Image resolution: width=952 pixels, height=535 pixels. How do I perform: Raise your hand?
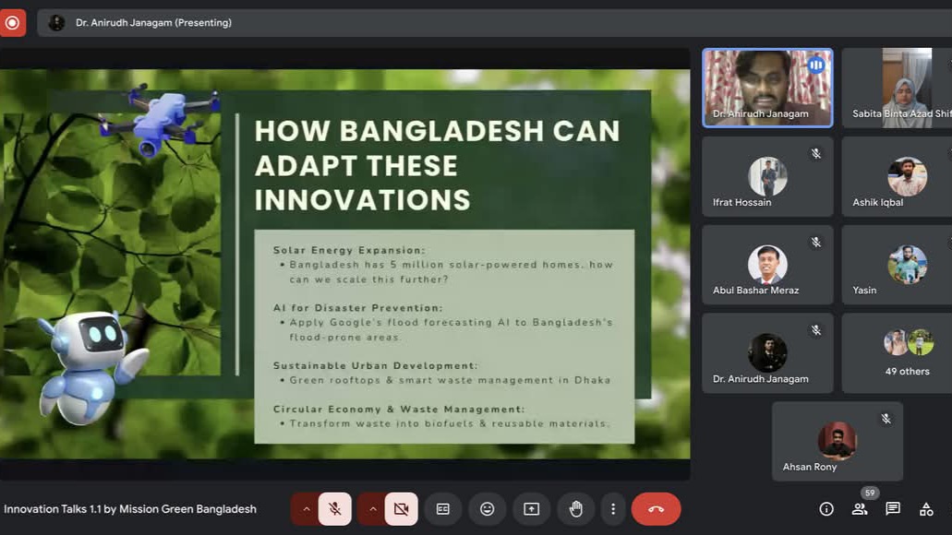coord(576,509)
